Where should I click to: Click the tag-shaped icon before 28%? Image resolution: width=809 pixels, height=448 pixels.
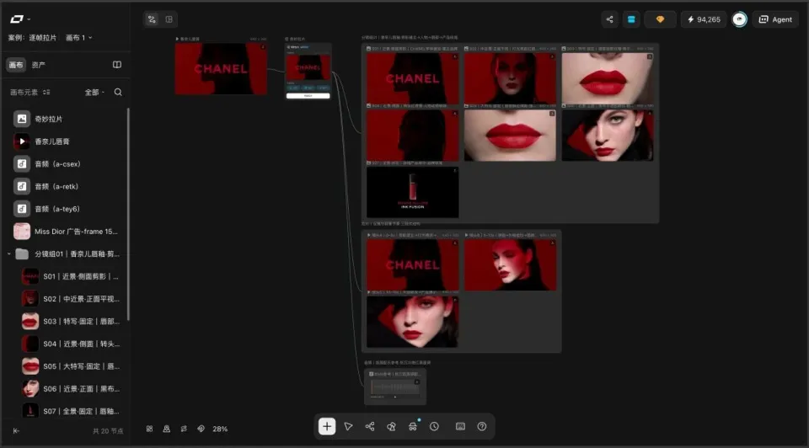pos(201,429)
